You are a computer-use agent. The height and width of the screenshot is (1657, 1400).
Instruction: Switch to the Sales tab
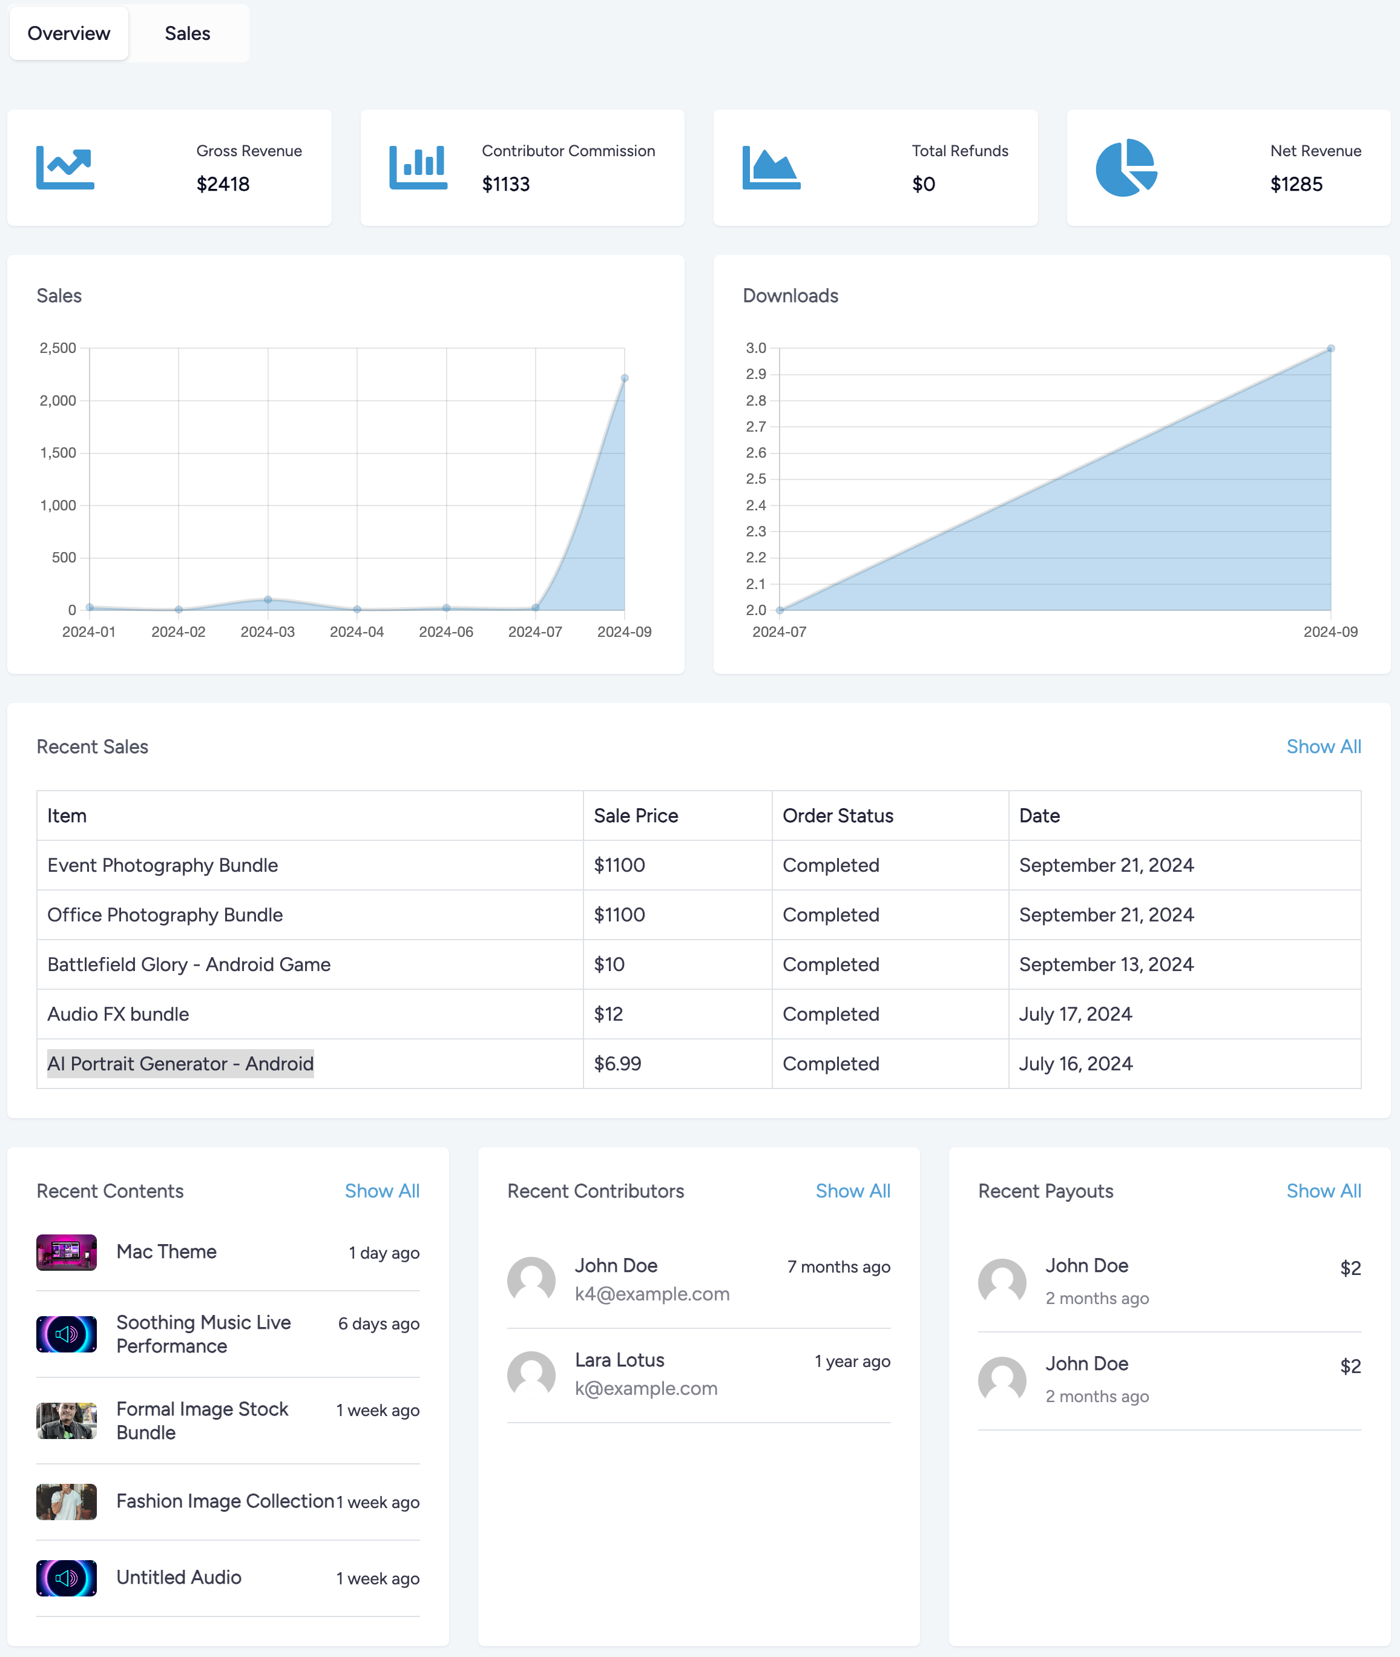tap(187, 33)
